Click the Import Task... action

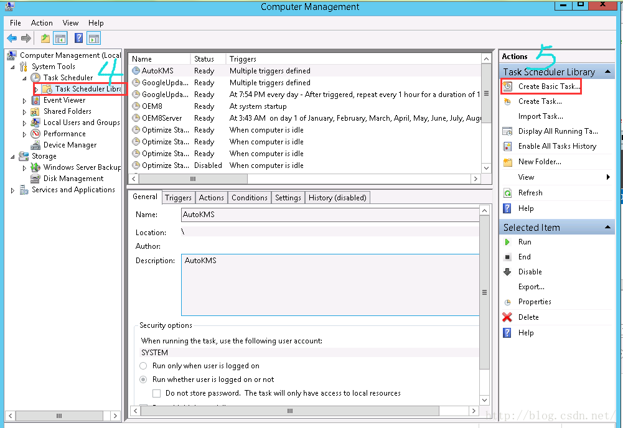click(x=540, y=116)
